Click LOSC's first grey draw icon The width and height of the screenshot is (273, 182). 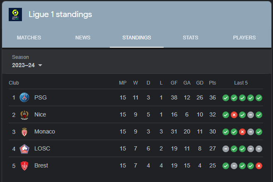(x=226, y=149)
